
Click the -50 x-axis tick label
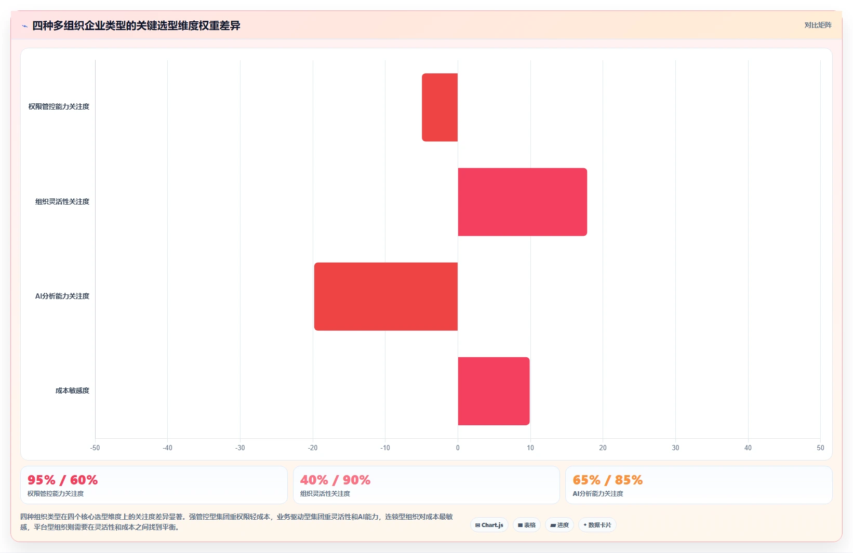coord(95,448)
